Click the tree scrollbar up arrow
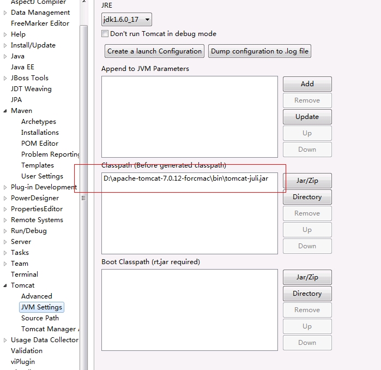The height and width of the screenshot is (370, 381). 84,2
